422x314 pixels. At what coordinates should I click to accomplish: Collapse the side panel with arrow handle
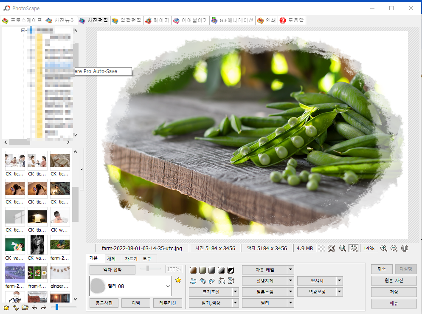82,169
